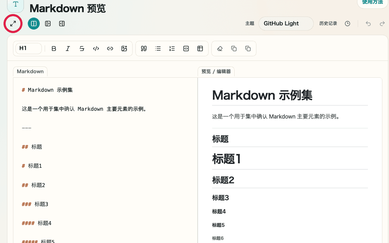
Task: Insert a blockquote
Action: click(144, 49)
